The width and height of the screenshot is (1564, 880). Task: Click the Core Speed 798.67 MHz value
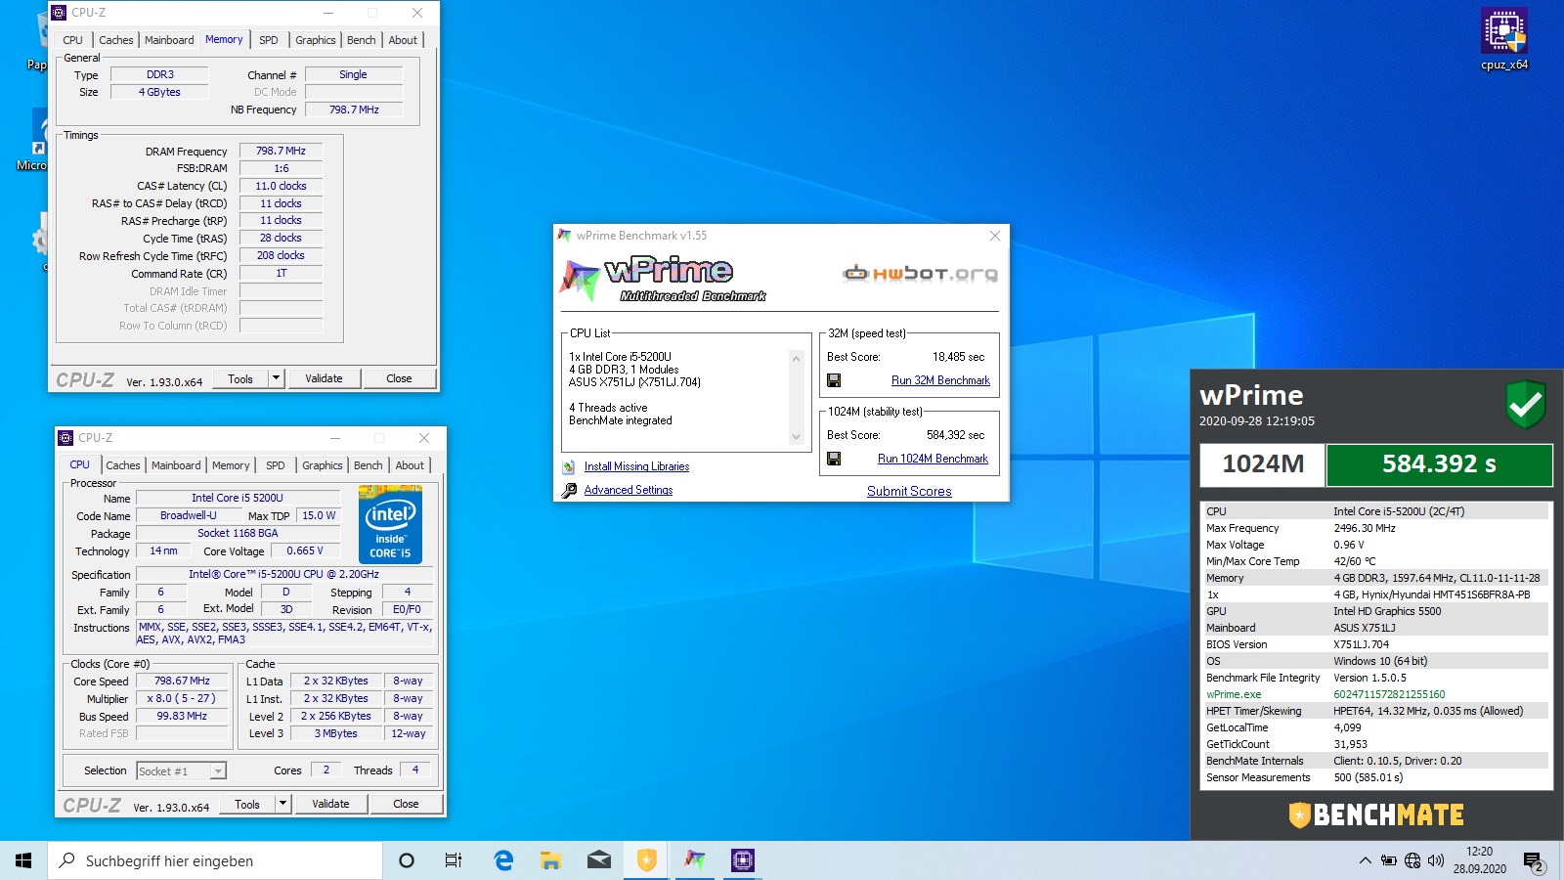pyautogui.click(x=182, y=681)
